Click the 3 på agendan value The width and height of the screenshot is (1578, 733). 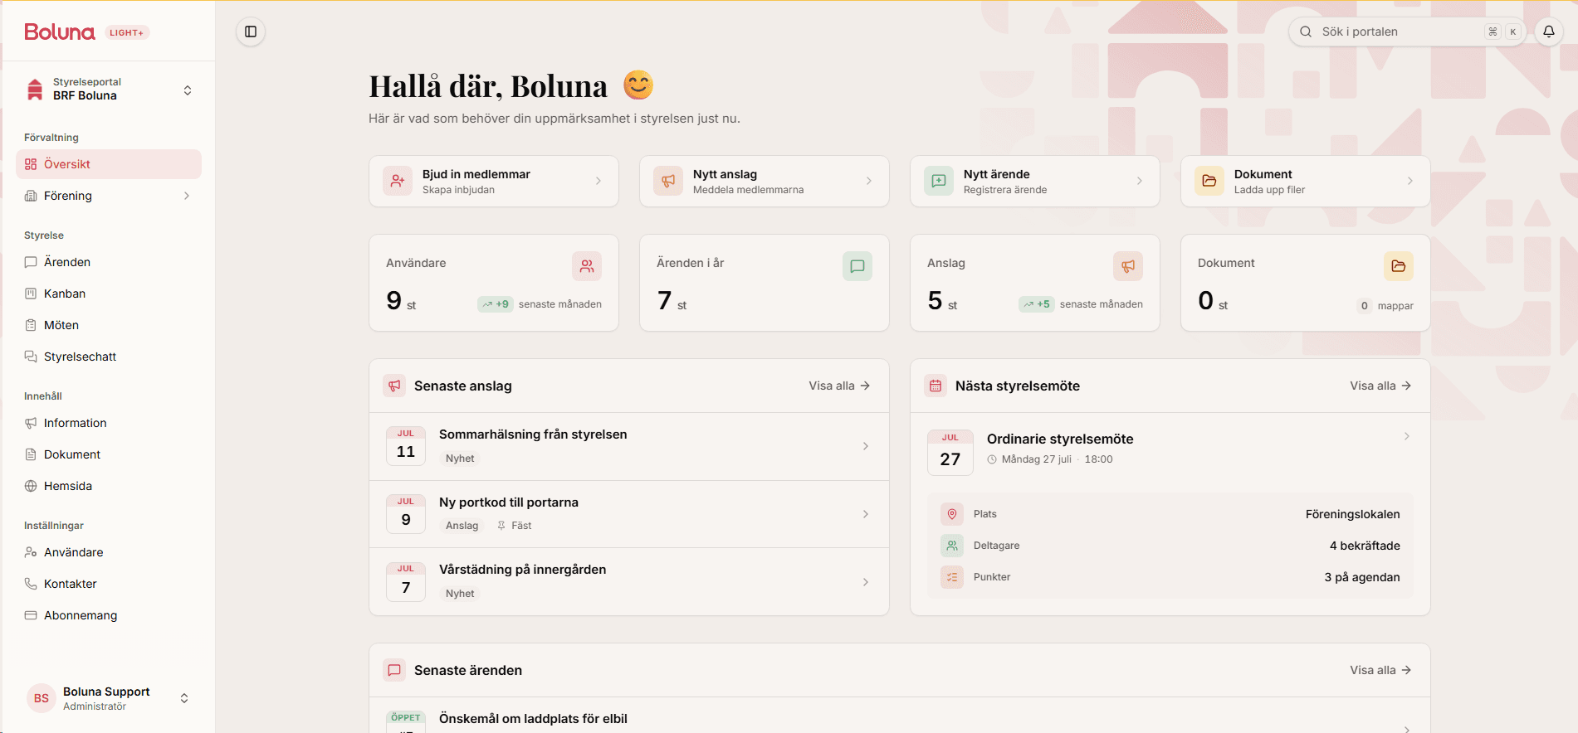coord(1362,577)
